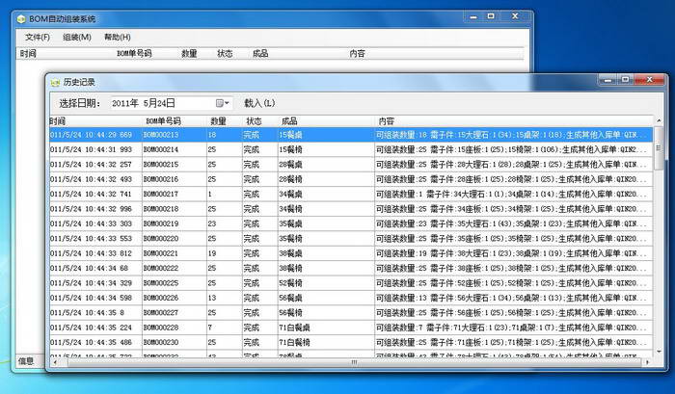Select row BOM000221
Viewport: 675px width, 394px height.
(x=351, y=253)
